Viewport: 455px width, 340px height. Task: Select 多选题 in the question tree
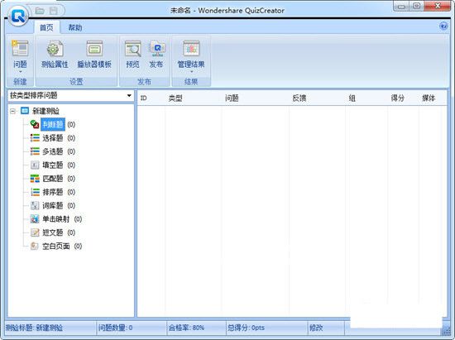tap(53, 151)
